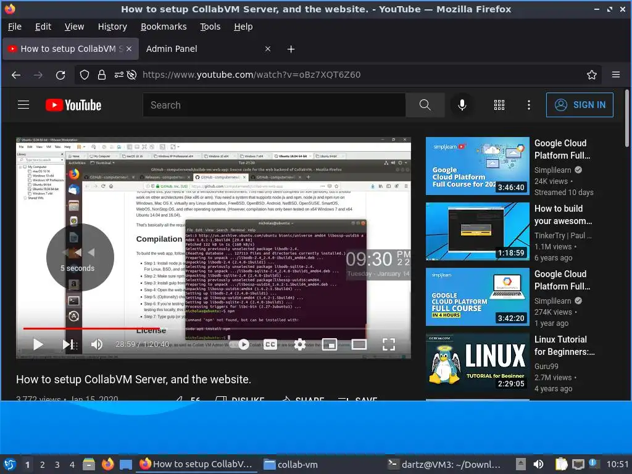Open How to build your awesome thumbnail
The height and width of the screenshot is (474, 632).
pos(477,231)
